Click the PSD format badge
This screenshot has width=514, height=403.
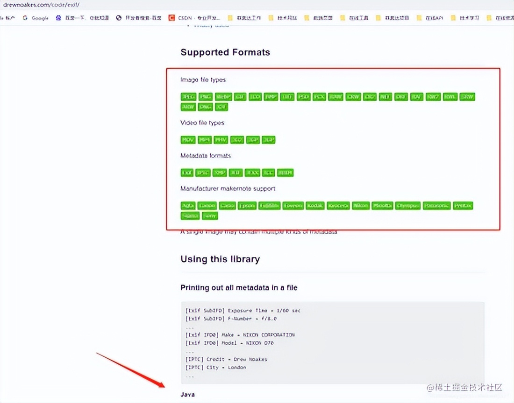coord(304,97)
